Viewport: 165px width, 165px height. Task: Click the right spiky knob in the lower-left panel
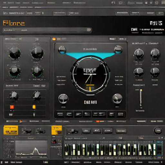pos(37,96)
